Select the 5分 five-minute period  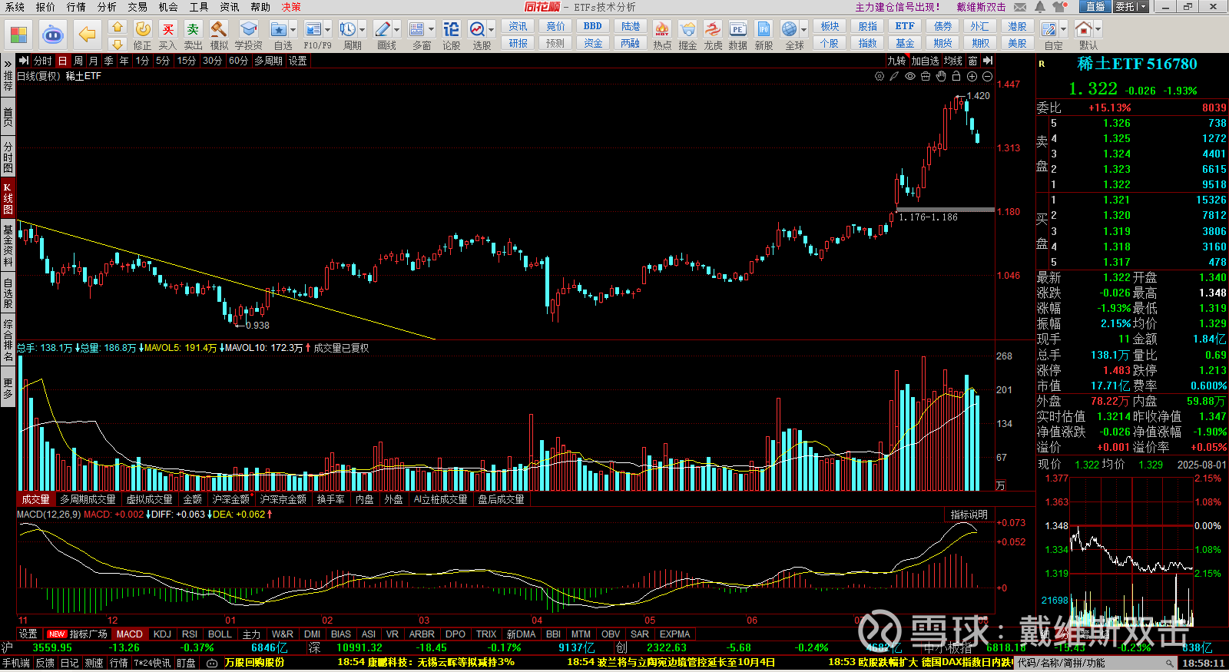click(x=163, y=61)
